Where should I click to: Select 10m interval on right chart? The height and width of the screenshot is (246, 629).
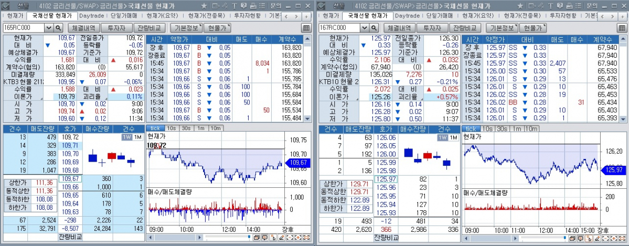pos(531,129)
